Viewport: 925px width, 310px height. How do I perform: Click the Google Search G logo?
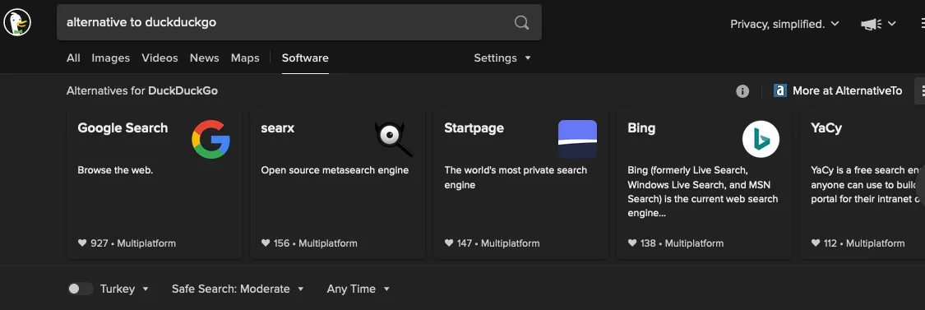pos(210,139)
